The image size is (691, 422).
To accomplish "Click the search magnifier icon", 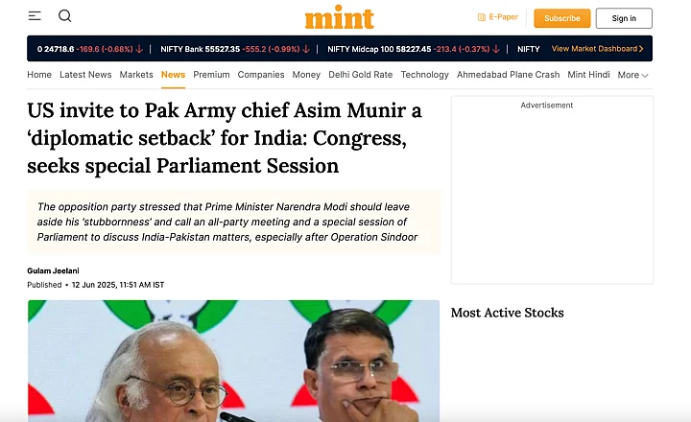I will pos(65,16).
